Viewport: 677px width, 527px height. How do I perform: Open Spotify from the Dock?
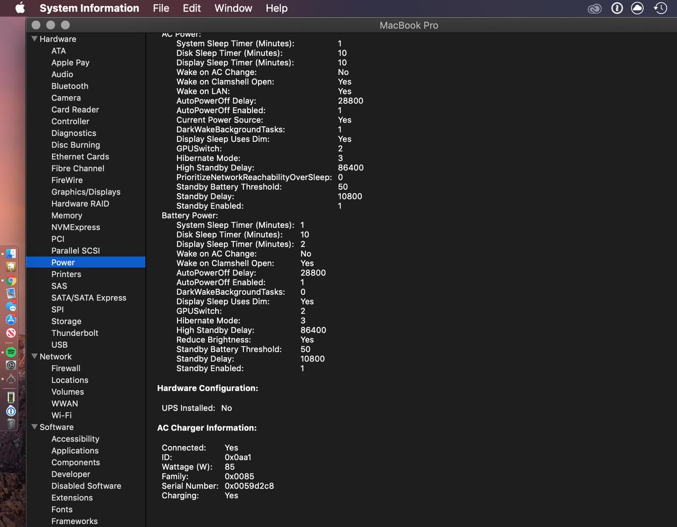click(x=11, y=352)
